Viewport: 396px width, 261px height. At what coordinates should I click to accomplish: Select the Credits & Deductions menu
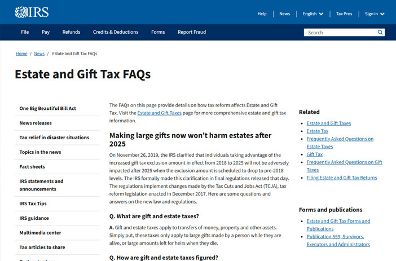pyautogui.click(x=116, y=32)
